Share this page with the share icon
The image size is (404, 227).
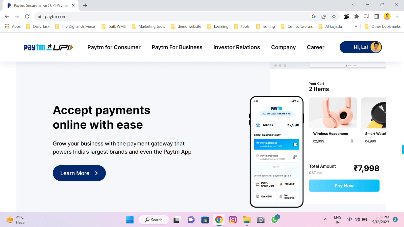(324, 16)
